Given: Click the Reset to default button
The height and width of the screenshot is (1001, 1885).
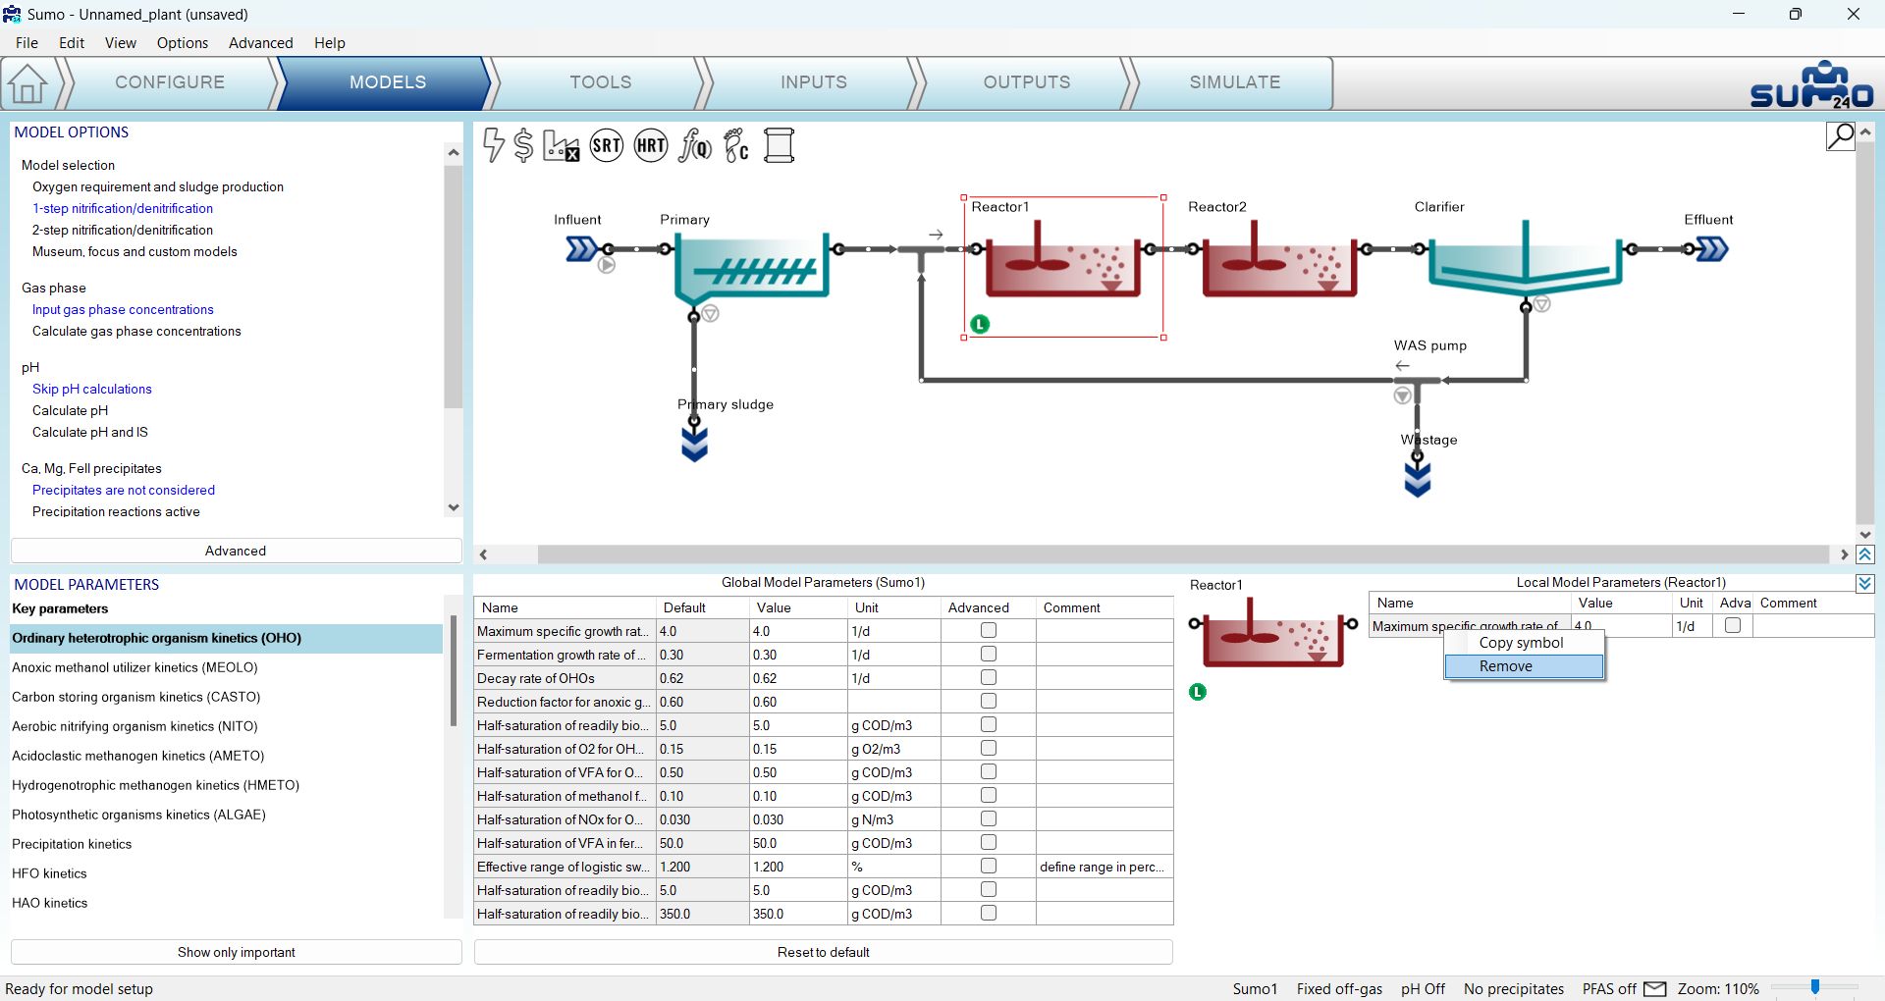Looking at the screenshot, I should pyautogui.click(x=823, y=952).
